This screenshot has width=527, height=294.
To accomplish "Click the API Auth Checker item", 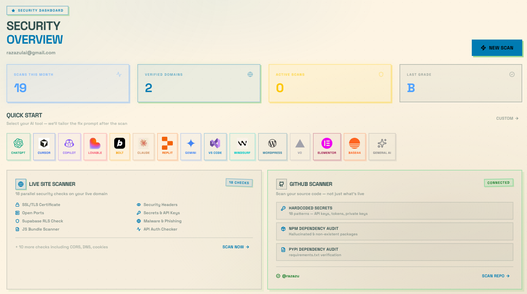I will [x=157, y=229].
